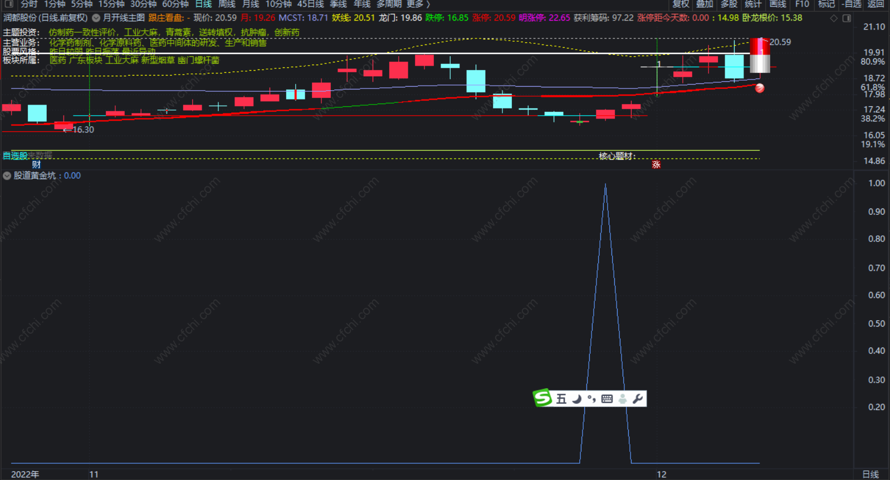890x480 pixels.
Task: Click the 核心题材 label
Action: (x=617, y=156)
